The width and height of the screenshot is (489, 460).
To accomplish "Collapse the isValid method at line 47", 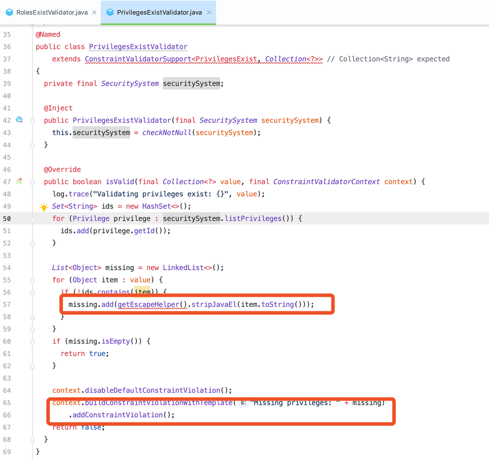I will pyautogui.click(x=32, y=182).
